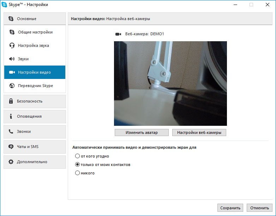Expand the Чаты и SMS section
276x216 pixels.
pos(35,147)
